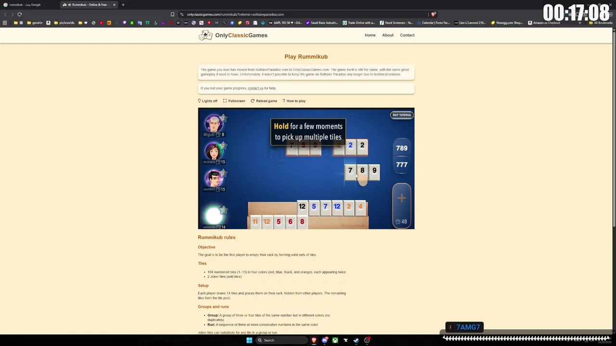Reload the page with browser refresh
The width and height of the screenshot is (616, 346).
20,14
